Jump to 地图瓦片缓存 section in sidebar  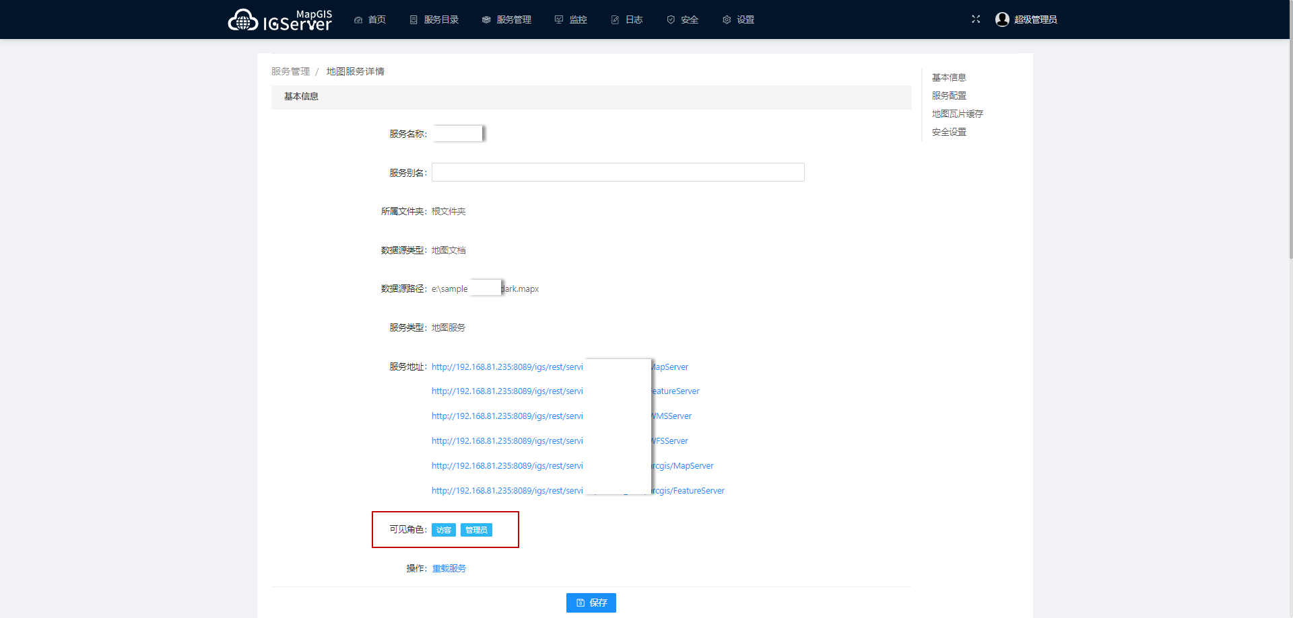point(957,114)
